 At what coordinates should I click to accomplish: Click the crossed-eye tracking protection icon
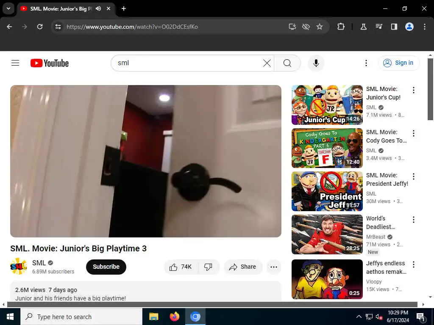point(306,27)
